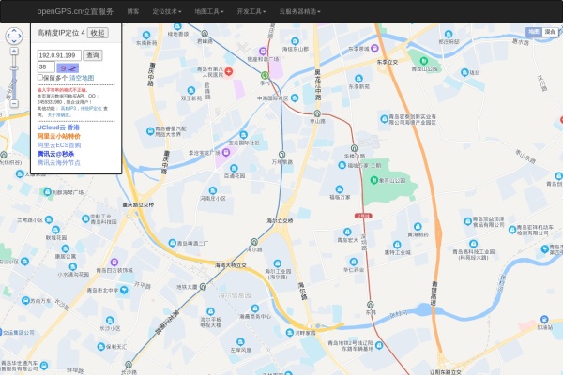Open the 博客 navigation link

coord(133,11)
